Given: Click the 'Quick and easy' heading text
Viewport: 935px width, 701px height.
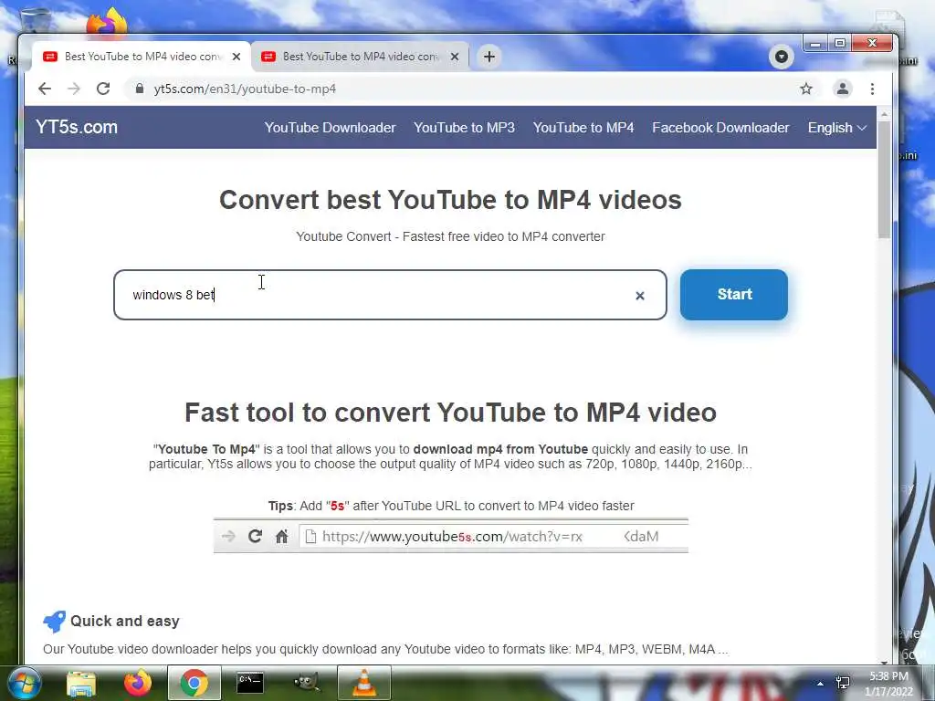Looking at the screenshot, I should (x=124, y=621).
